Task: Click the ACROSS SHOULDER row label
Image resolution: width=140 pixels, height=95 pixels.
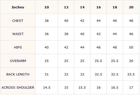Action: 18,88
